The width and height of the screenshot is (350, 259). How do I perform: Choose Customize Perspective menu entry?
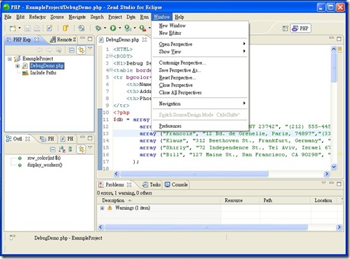[183, 62]
